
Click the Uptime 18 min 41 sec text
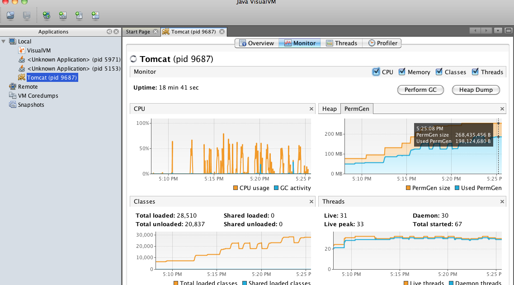click(x=166, y=88)
